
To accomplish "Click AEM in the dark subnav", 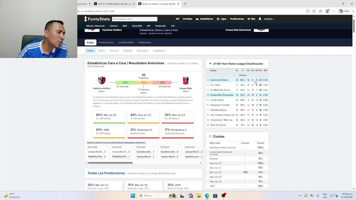I will (x=125, y=26).
